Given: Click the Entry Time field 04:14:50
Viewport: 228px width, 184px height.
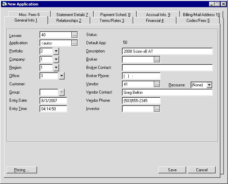Looking at the screenshot, I should (53, 109).
